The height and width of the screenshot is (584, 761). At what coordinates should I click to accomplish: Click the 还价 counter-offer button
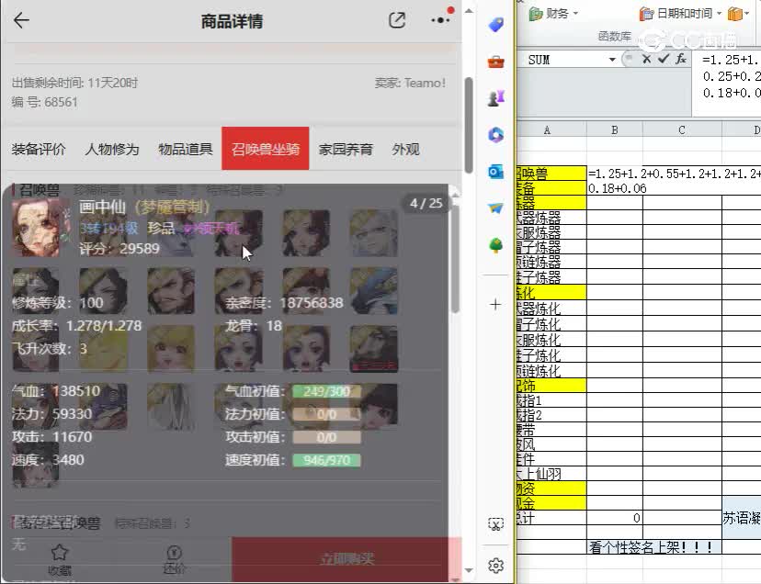tap(174, 557)
